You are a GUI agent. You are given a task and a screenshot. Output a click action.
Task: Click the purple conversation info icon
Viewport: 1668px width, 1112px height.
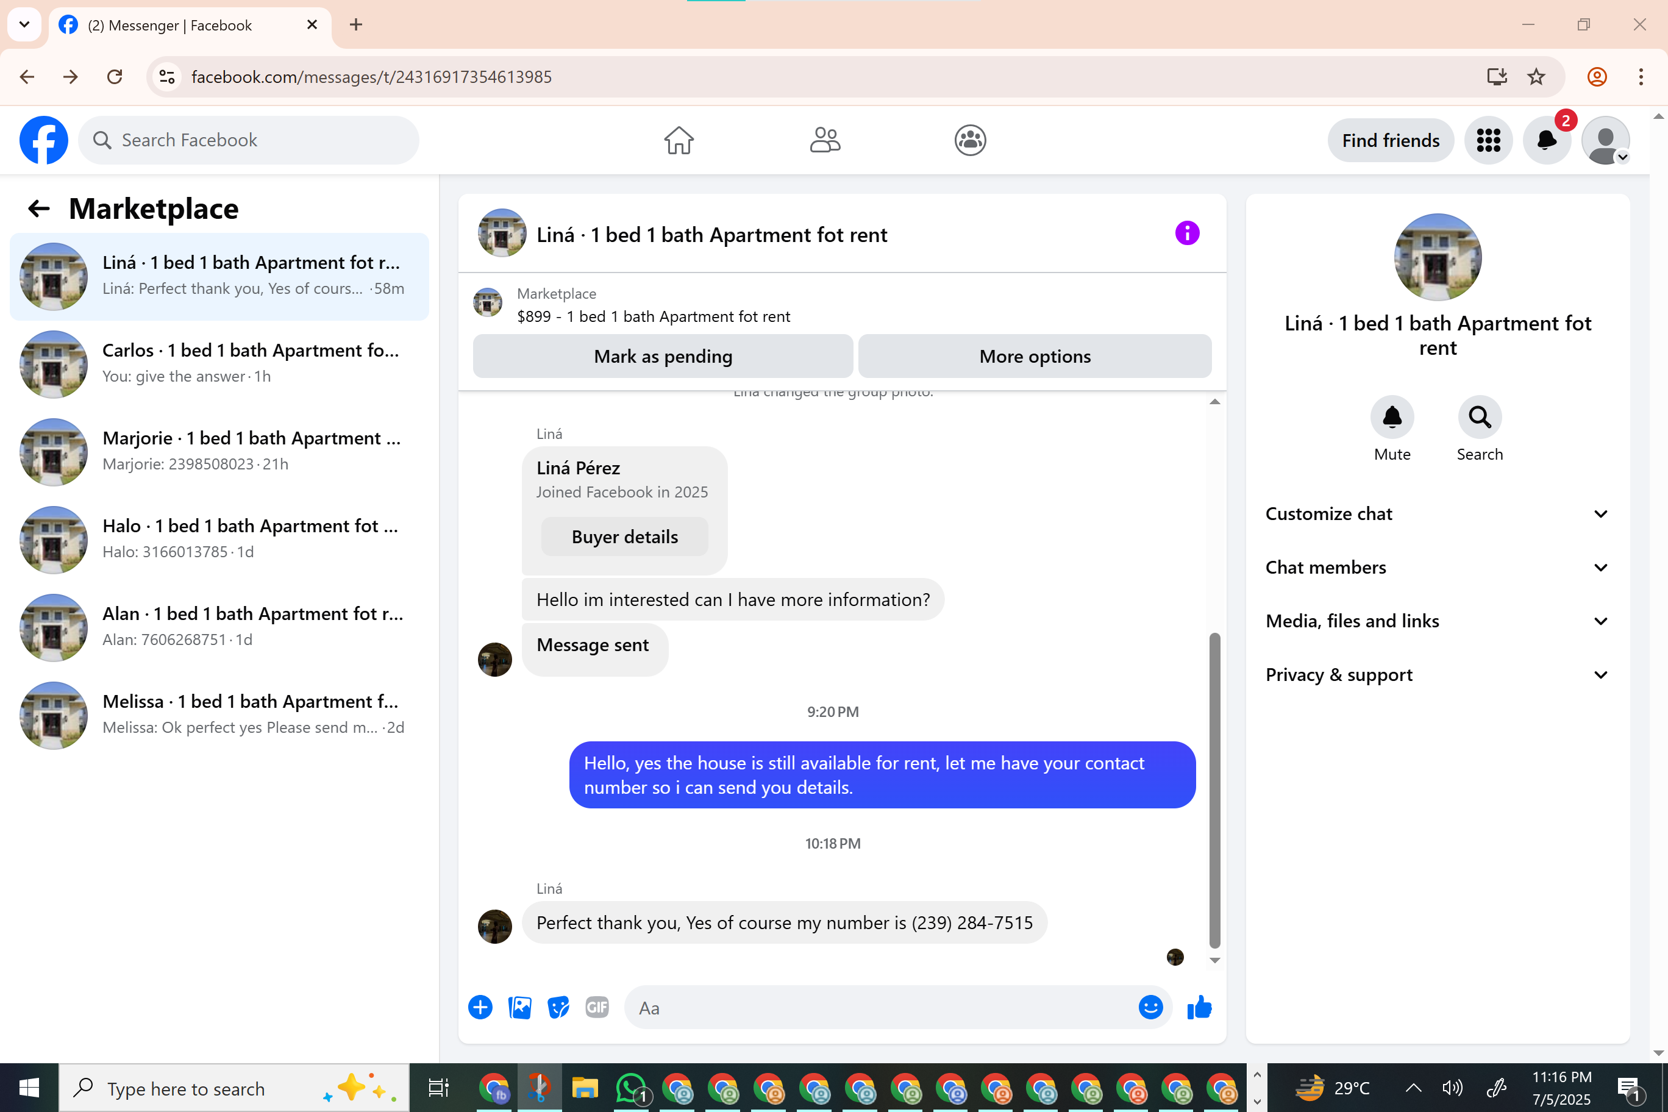[1186, 233]
